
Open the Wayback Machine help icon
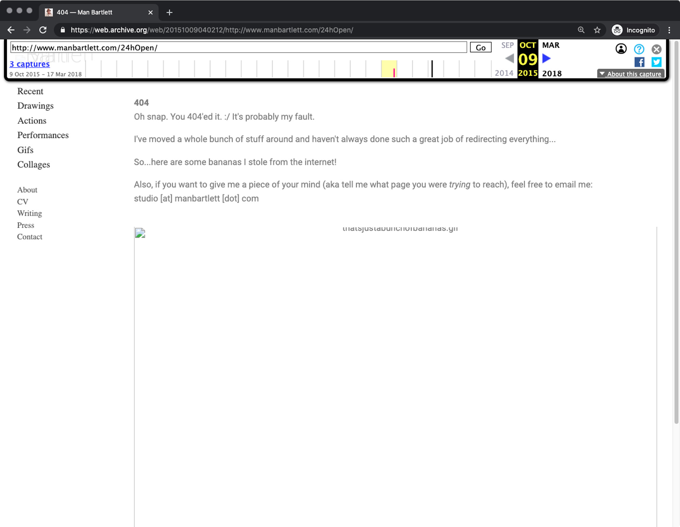(x=639, y=49)
